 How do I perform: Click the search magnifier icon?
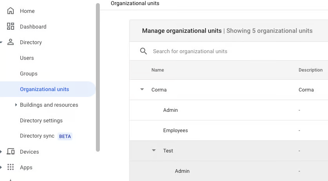(144, 51)
